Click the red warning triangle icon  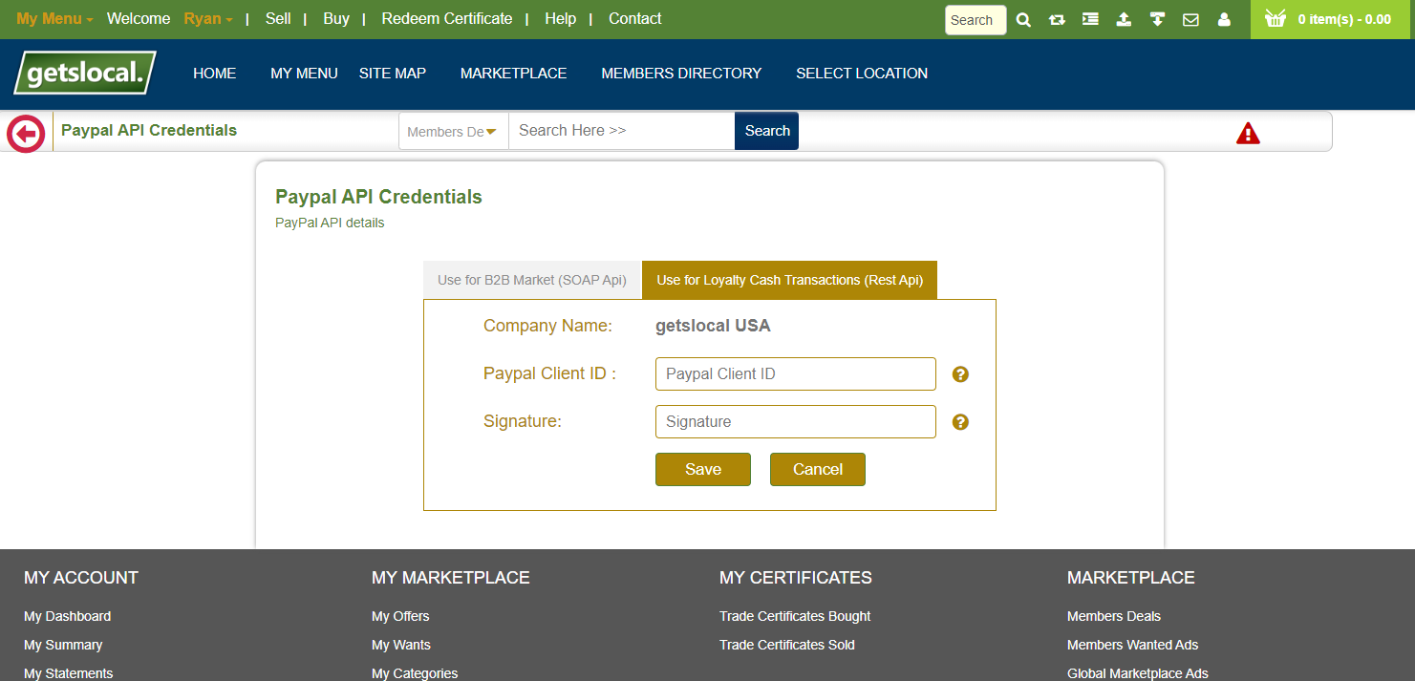click(1248, 134)
